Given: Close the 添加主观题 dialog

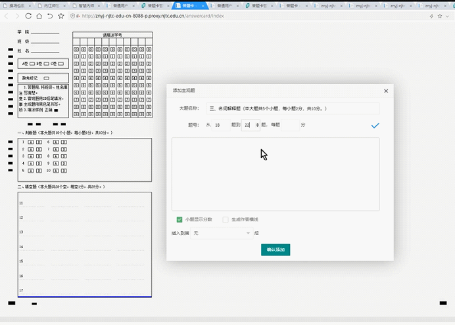Looking at the screenshot, I should tap(385, 91).
